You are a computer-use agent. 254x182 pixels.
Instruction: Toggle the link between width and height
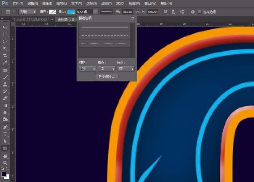pos(137,12)
